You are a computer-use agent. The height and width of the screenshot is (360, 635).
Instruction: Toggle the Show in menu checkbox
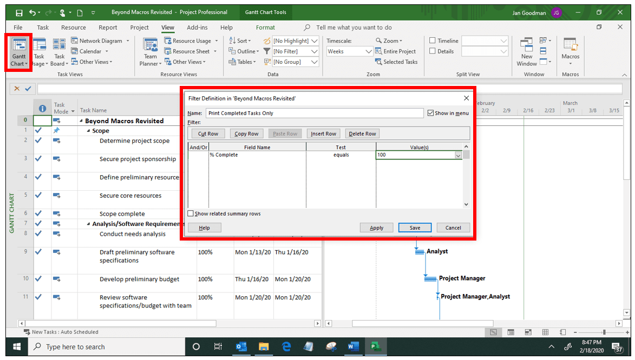pyautogui.click(x=430, y=114)
